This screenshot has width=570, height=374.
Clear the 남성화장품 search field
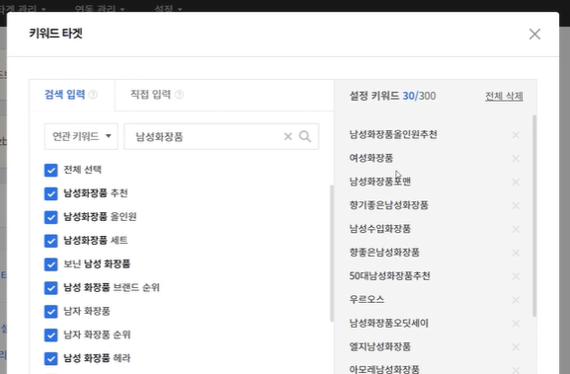pyautogui.click(x=287, y=136)
